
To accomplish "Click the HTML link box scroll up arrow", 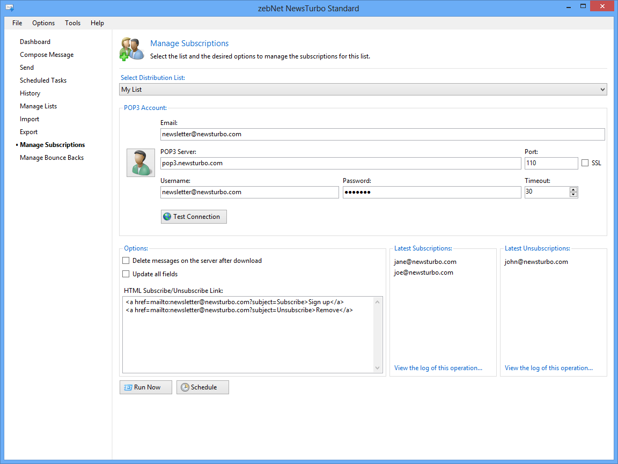I will point(378,302).
